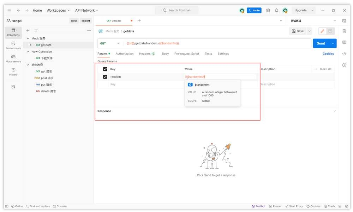353x212 pixels.
Task: Open Mock servers in the sidebar
Action: point(13,58)
